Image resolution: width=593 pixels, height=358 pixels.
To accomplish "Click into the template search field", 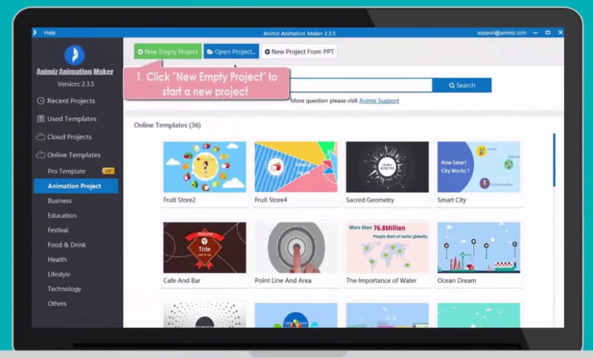I will 360,85.
